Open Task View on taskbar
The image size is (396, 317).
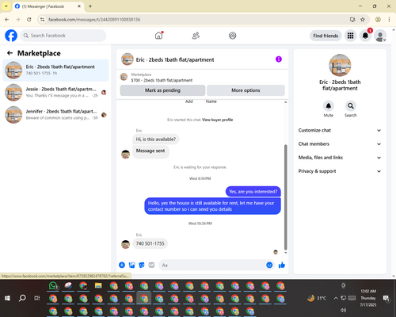(x=37, y=298)
